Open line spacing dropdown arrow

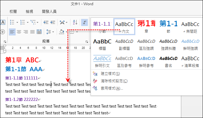(x=53, y=32)
